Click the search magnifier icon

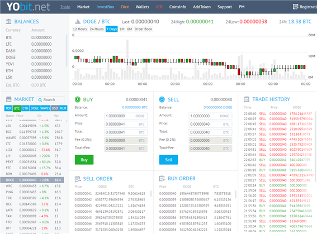click(40, 100)
